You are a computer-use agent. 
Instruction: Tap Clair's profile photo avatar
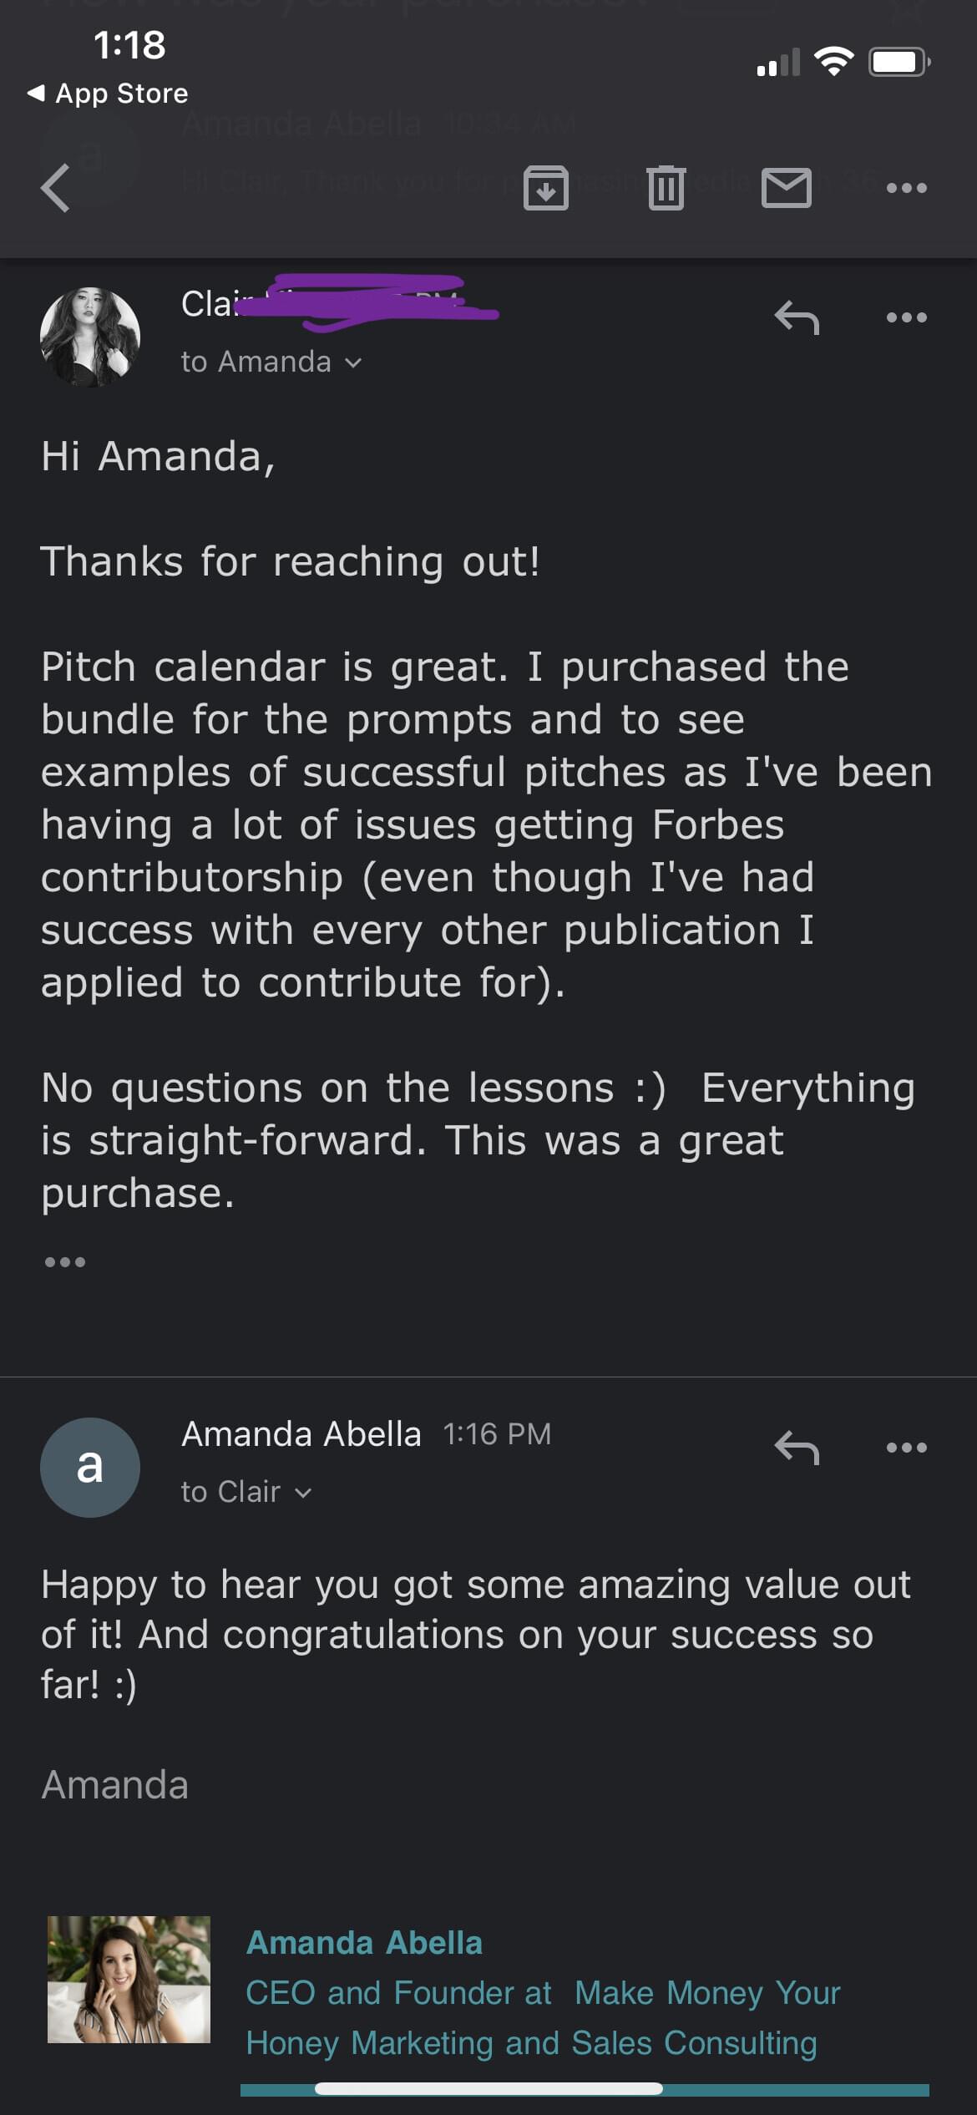90,337
